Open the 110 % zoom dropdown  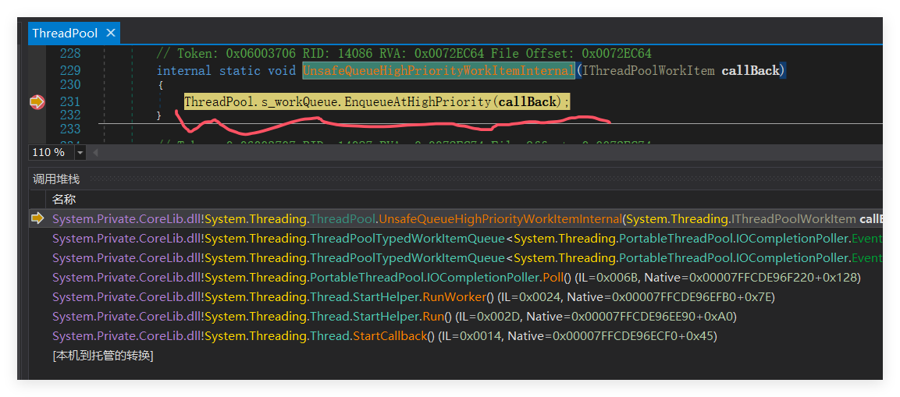click(x=80, y=153)
